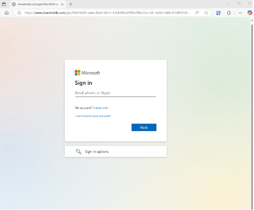Click the Sign in heading text
The height and width of the screenshot is (210, 254).
[x=83, y=83]
